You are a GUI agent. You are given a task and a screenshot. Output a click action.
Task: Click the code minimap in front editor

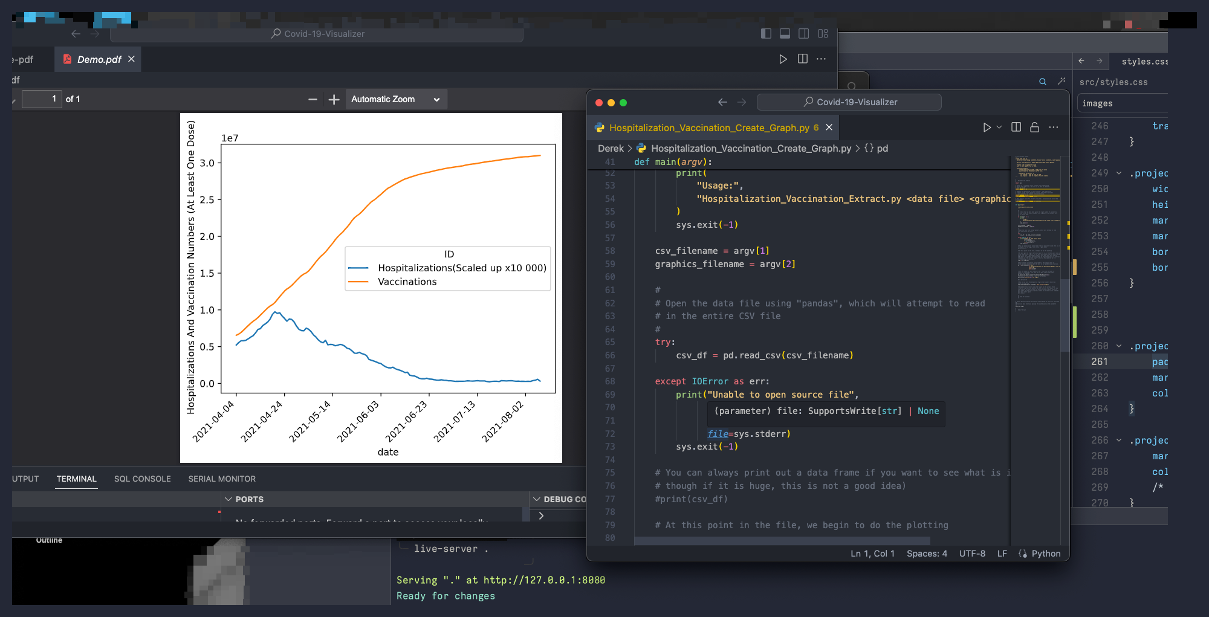pyautogui.click(x=1037, y=233)
